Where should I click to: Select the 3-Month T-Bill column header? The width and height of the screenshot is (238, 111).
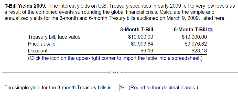click(x=137, y=30)
